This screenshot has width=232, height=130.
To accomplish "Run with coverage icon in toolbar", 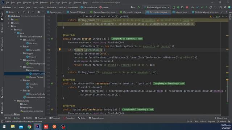I will point(182,7).
